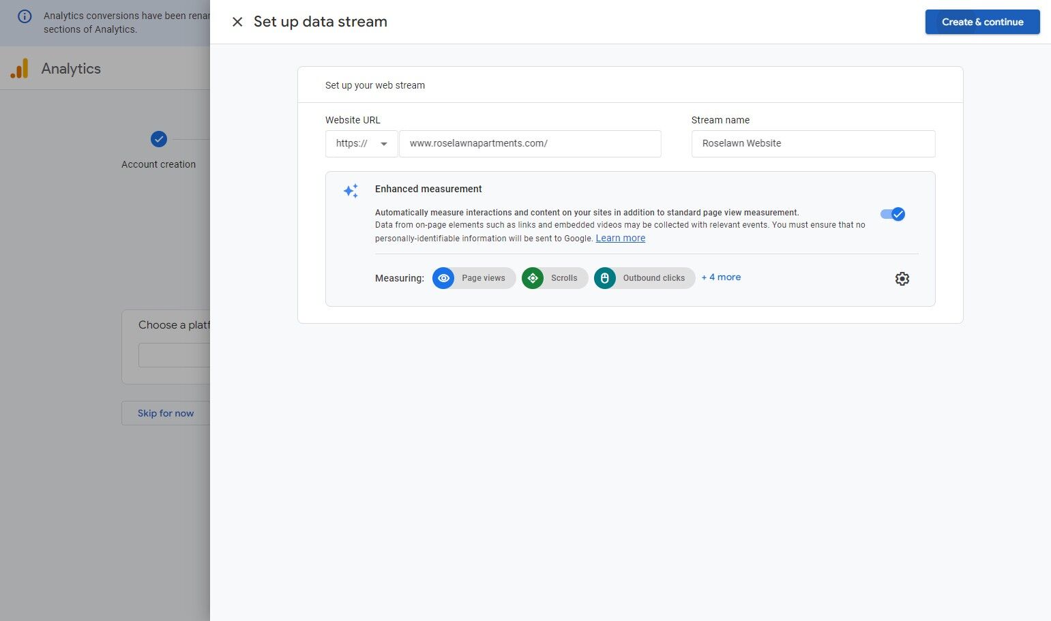The image size is (1051, 621).
Task: Open the Learn more link
Action: point(621,238)
